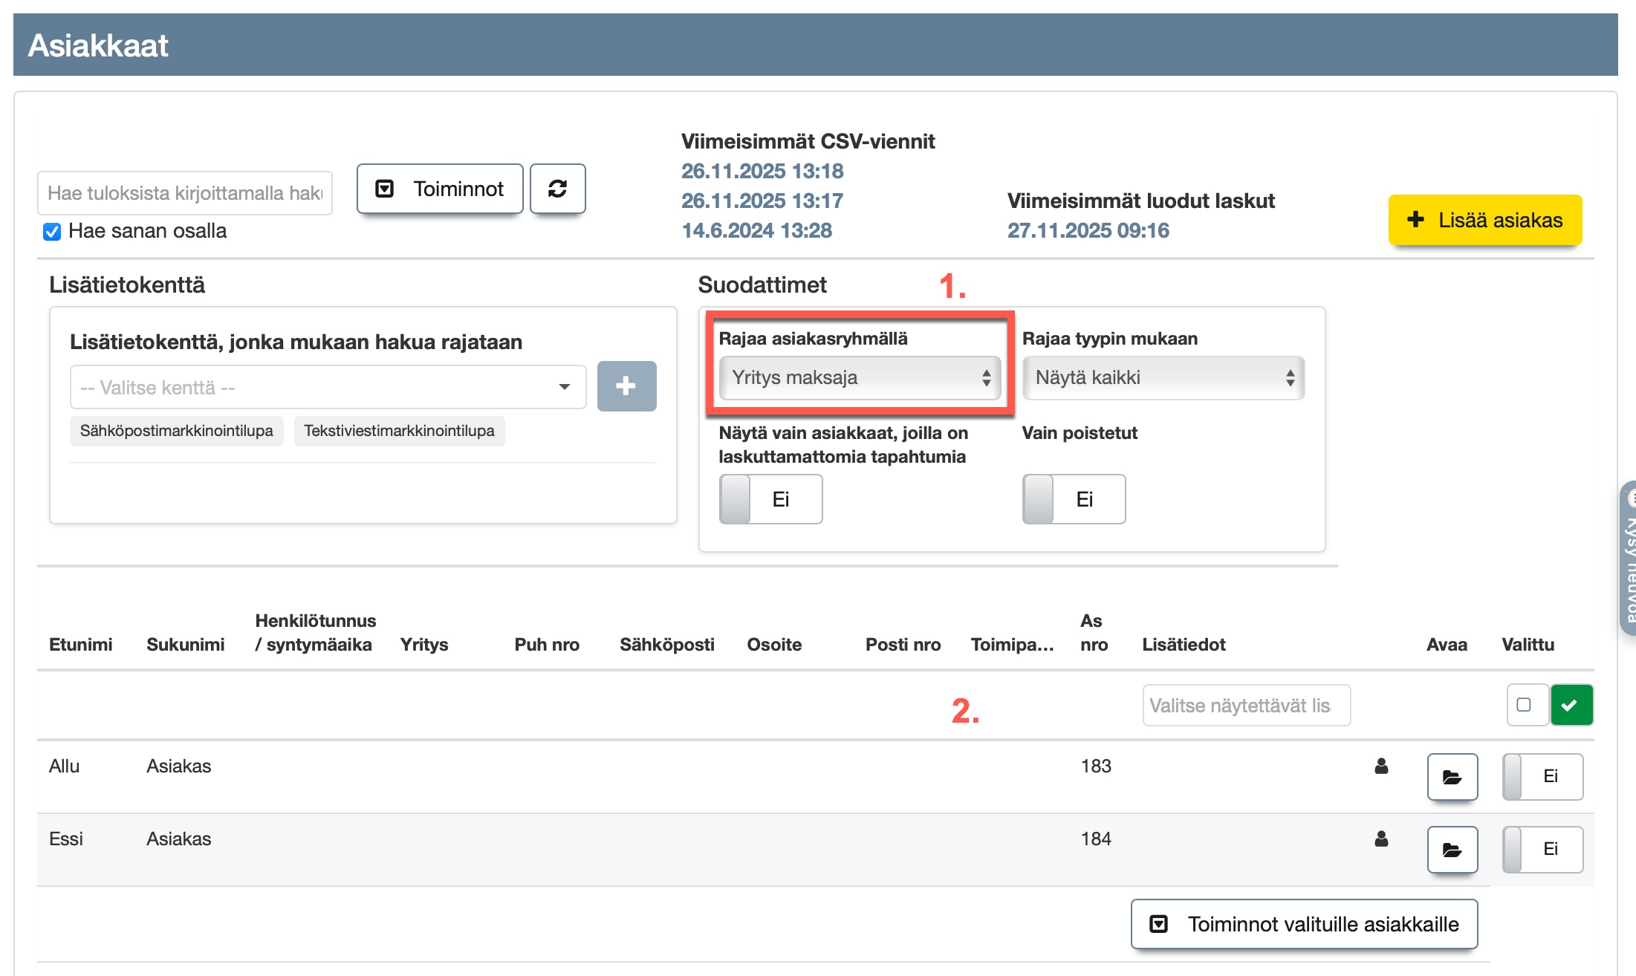The height and width of the screenshot is (976, 1636).
Task: Uncheck Hae sanan osalla checkbox
Action: [x=52, y=232]
